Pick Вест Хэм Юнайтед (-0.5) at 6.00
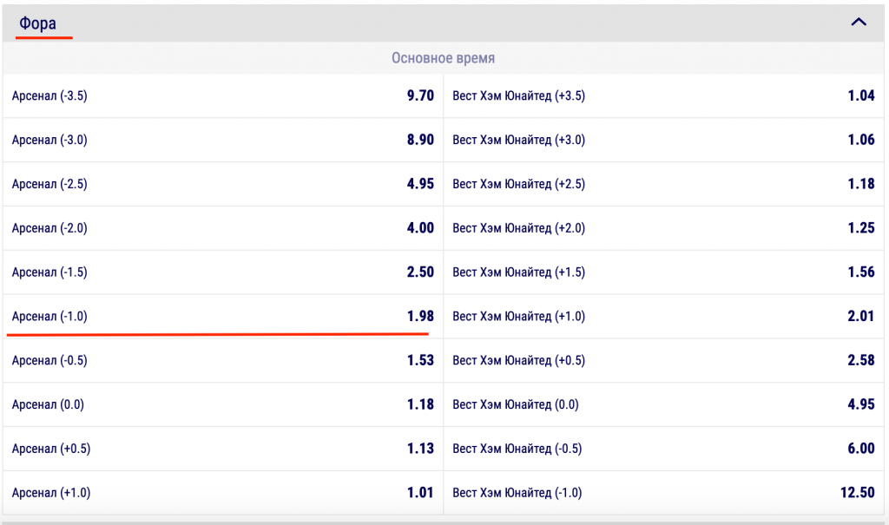 click(x=663, y=449)
